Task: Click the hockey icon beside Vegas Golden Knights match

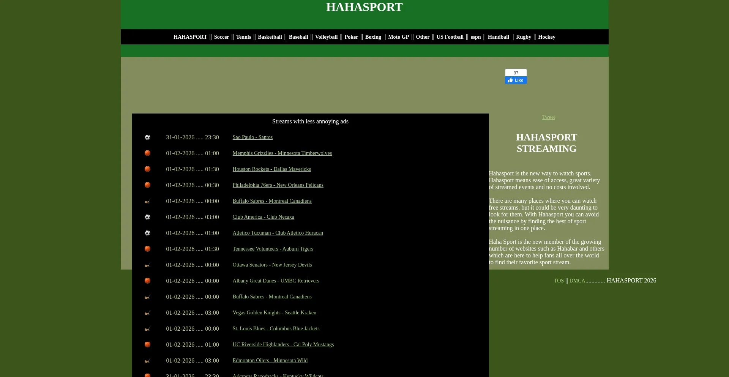Action: [x=147, y=313]
